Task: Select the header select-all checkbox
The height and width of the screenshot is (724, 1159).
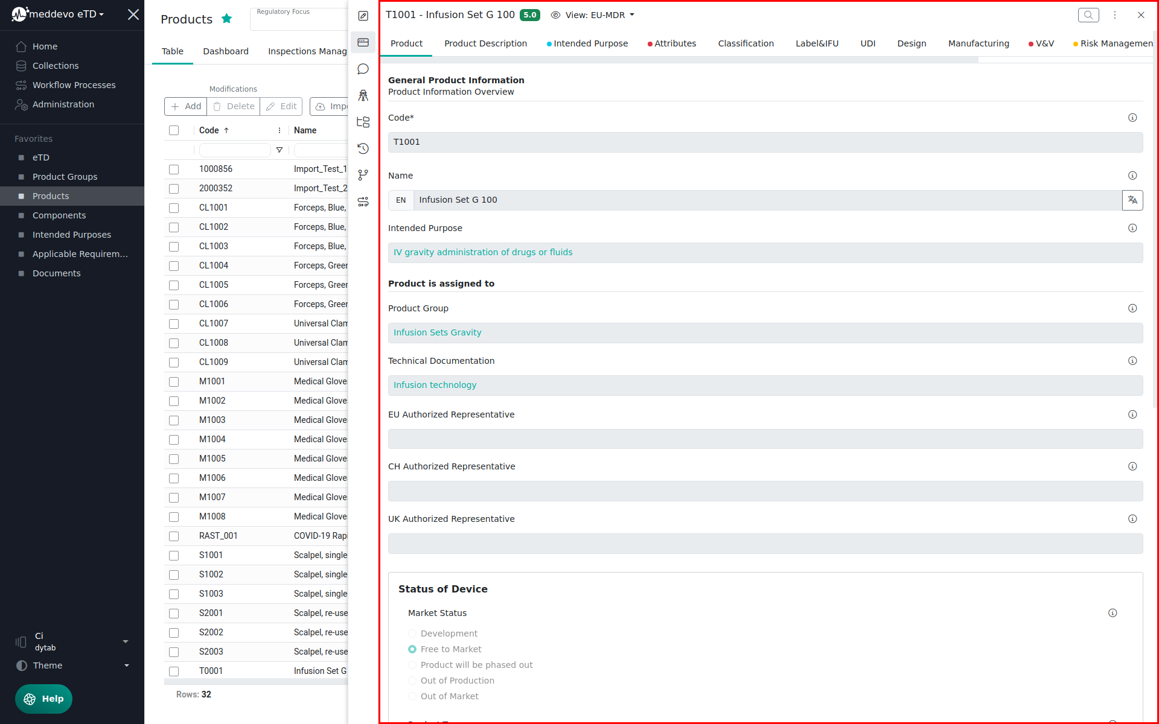Action: click(x=174, y=130)
